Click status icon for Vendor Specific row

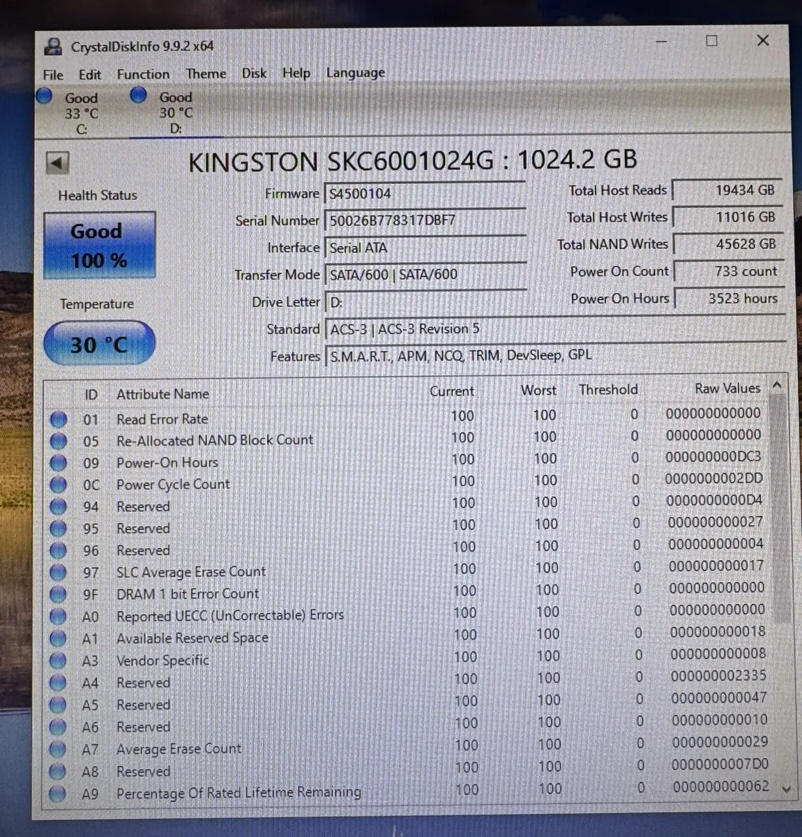pyautogui.click(x=59, y=661)
